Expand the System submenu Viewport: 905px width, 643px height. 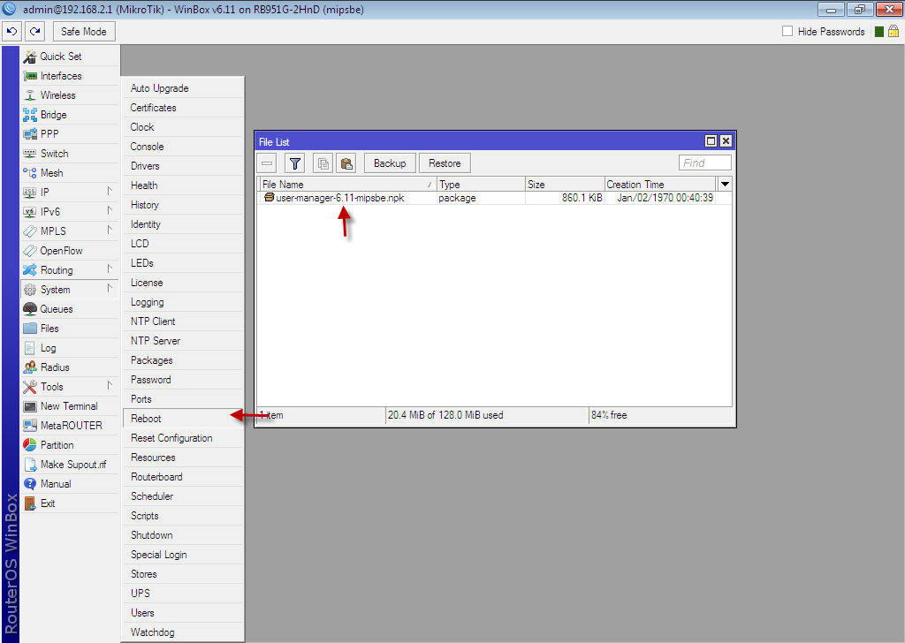(x=70, y=290)
